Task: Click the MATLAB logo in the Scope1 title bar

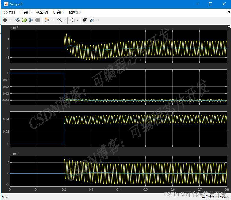Action: click(6, 4)
